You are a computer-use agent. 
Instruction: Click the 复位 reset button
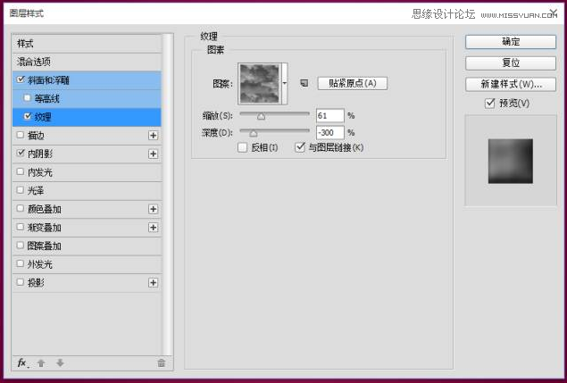[x=511, y=62]
